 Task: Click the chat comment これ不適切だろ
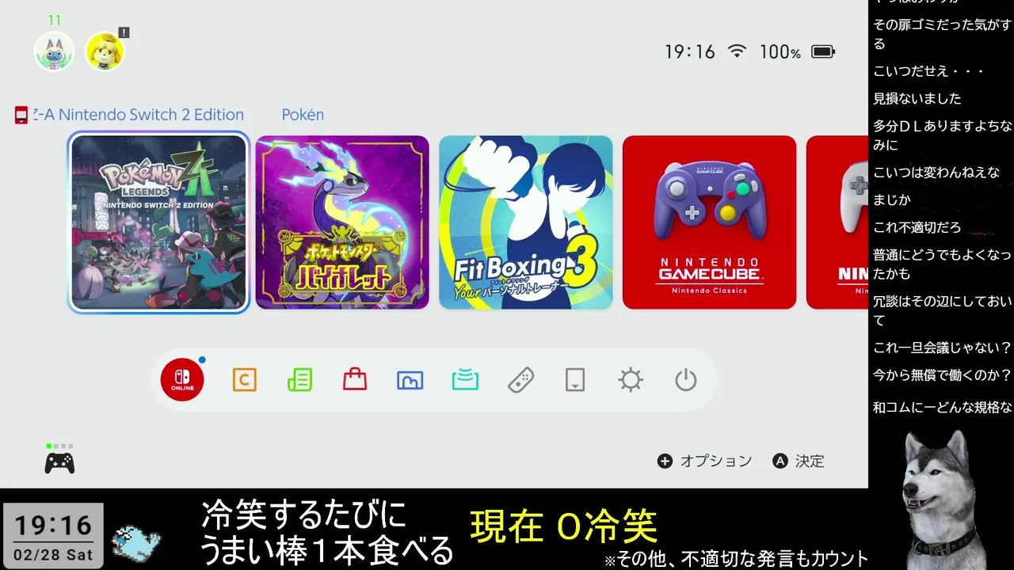point(917,228)
